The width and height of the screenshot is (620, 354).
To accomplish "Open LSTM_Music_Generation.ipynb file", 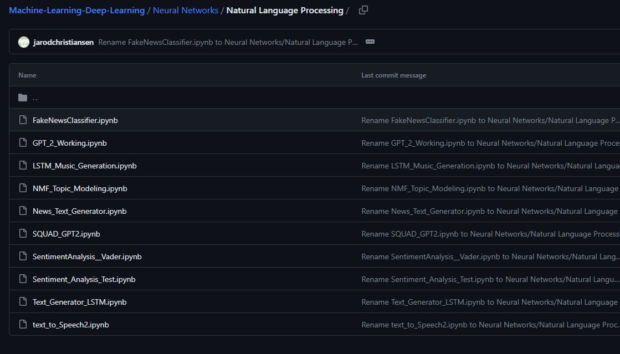I will tap(85, 166).
